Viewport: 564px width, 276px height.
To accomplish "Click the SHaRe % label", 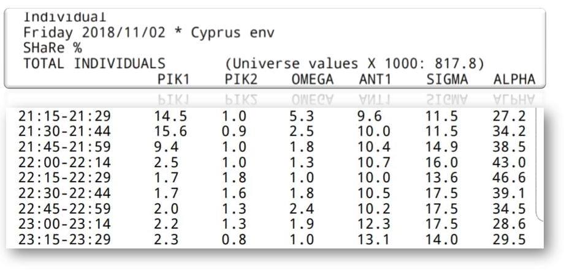I will pos(53,48).
